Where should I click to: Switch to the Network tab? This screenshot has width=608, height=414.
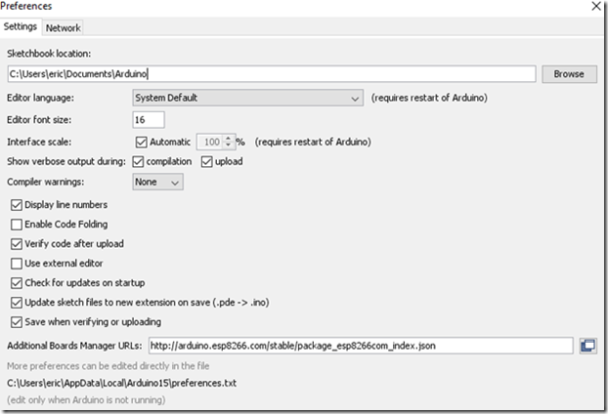63,28
